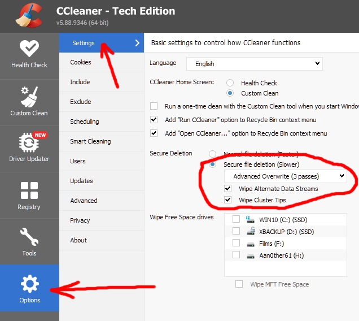Select Normal file deletion radio button

[212, 154]
